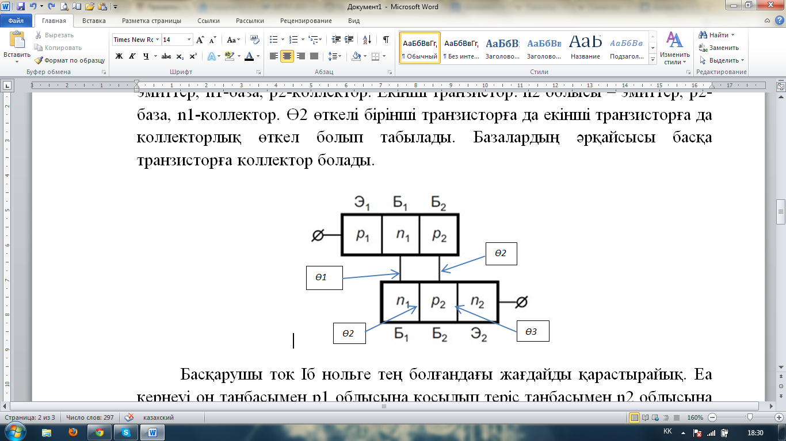Zoom in with the plus button
Viewport: 786px width, 441px height.
pos(778,417)
